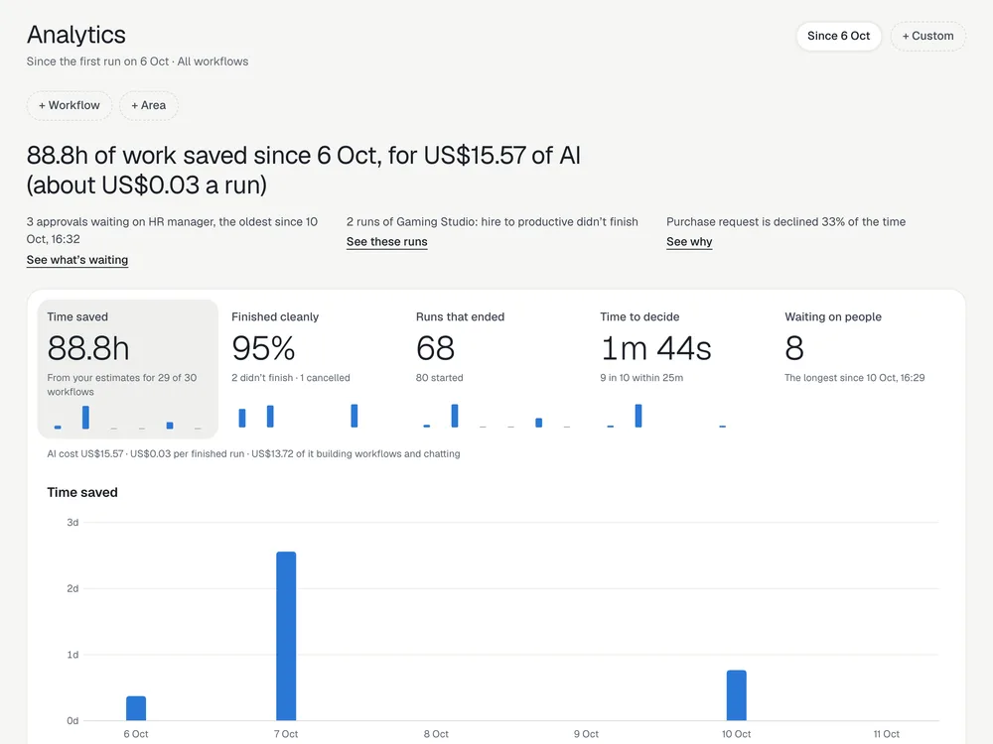
Task: Click the "From your estimates for 29 of 30" text
Action: pyautogui.click(x=121, y=385)
